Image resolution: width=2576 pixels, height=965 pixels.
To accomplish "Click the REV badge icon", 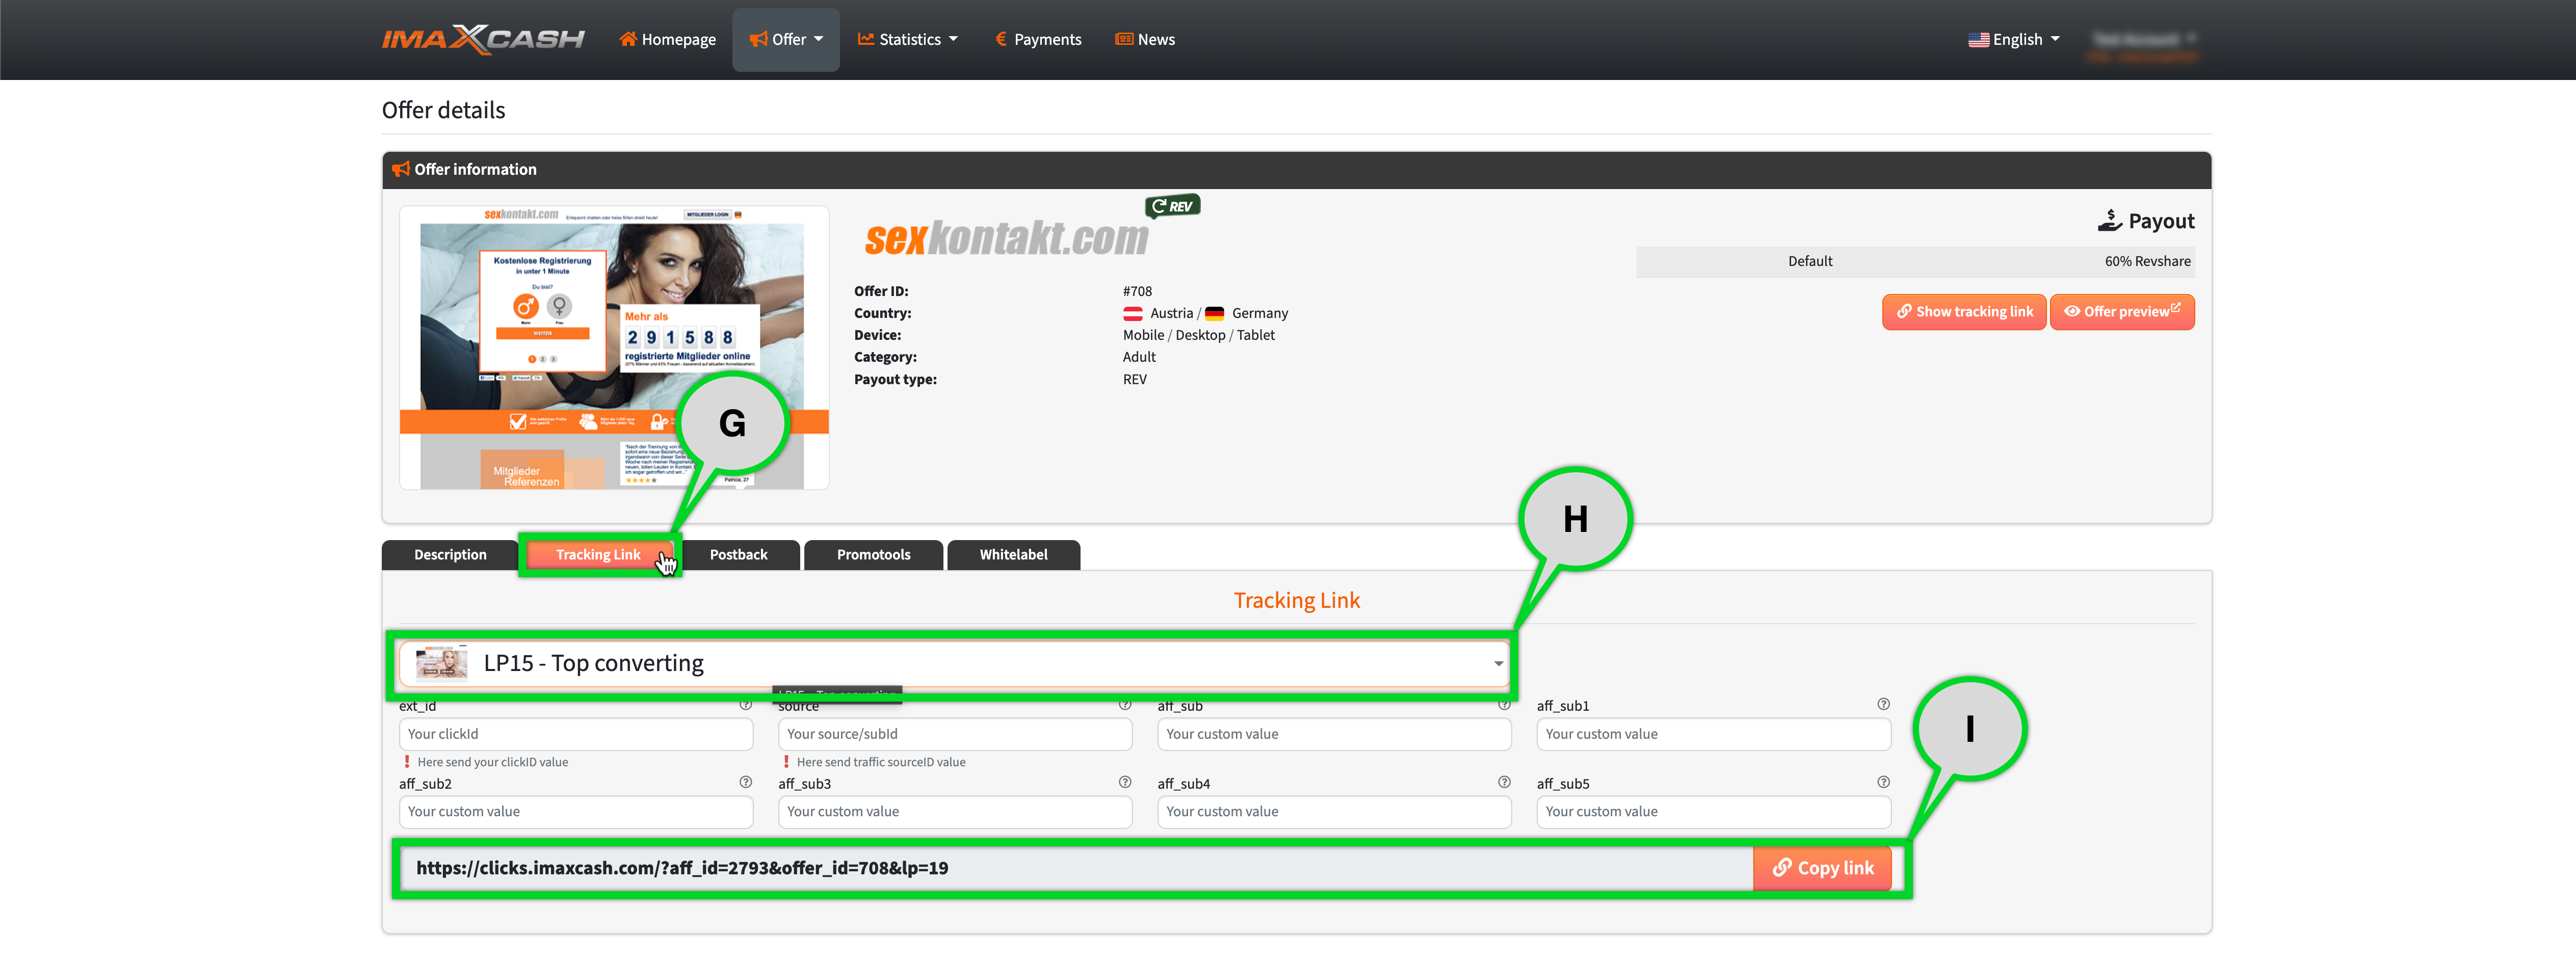I will click(1172, 206).
